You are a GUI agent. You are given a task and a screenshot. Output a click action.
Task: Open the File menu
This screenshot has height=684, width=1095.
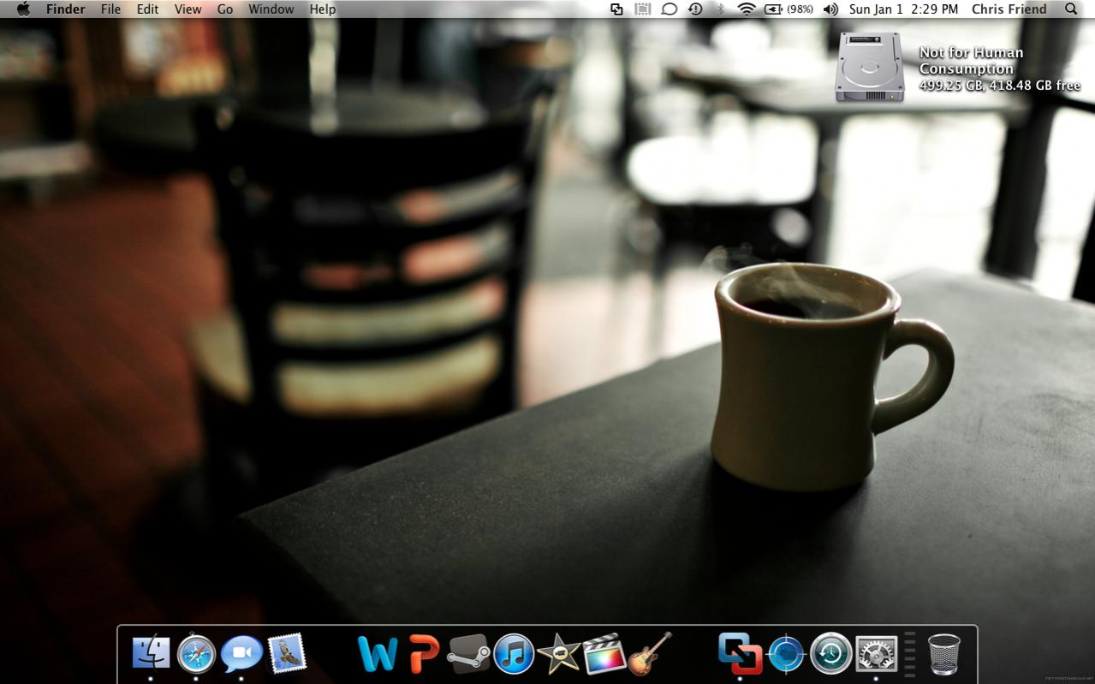click(110, 9)
